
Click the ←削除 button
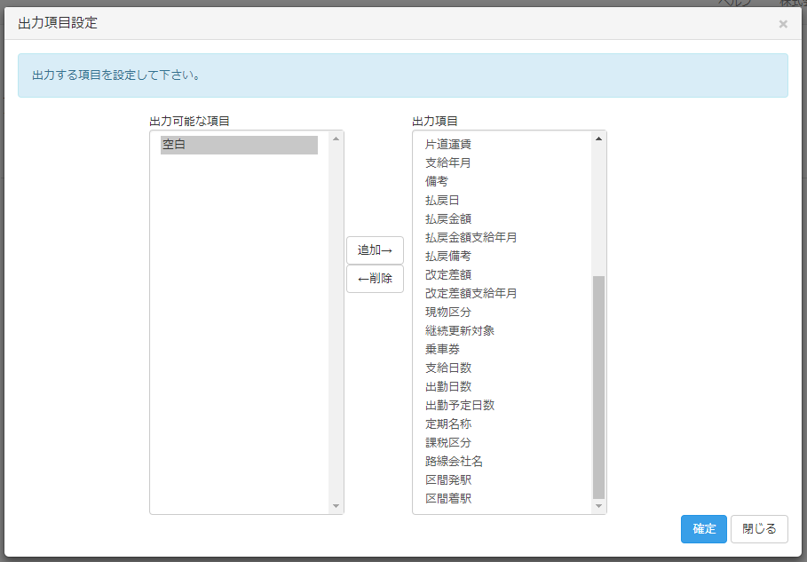point(375,279)
